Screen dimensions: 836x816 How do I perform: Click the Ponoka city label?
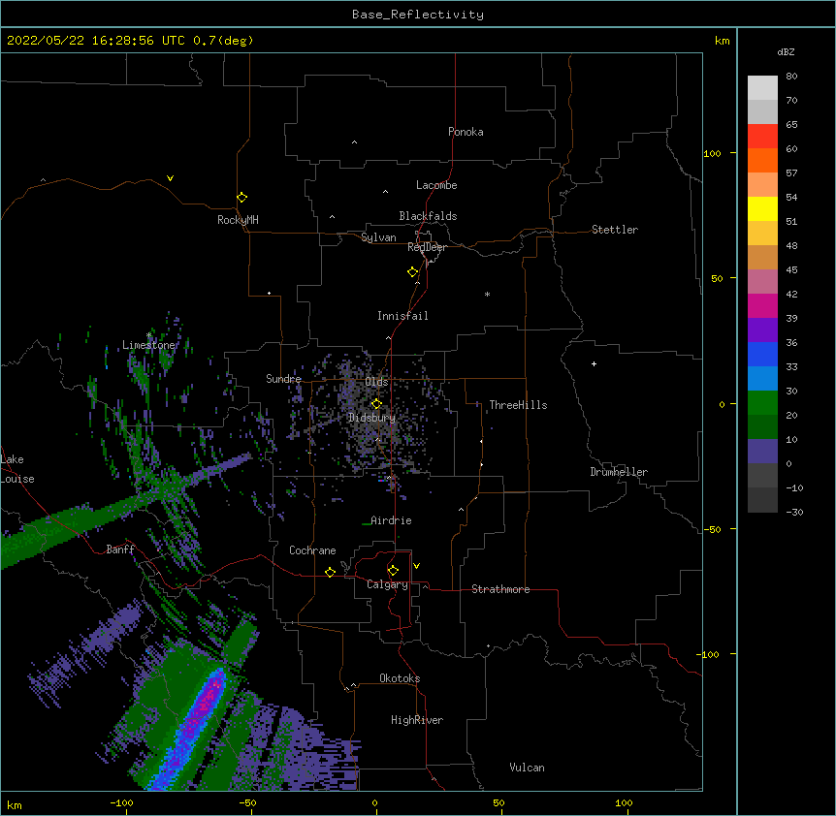(466, 132)
